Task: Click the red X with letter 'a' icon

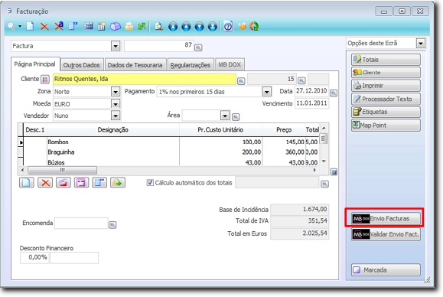Action: (x=59, y=26)
